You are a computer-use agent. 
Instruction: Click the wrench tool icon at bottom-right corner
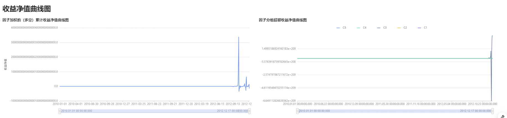click(x=502, y=117)
